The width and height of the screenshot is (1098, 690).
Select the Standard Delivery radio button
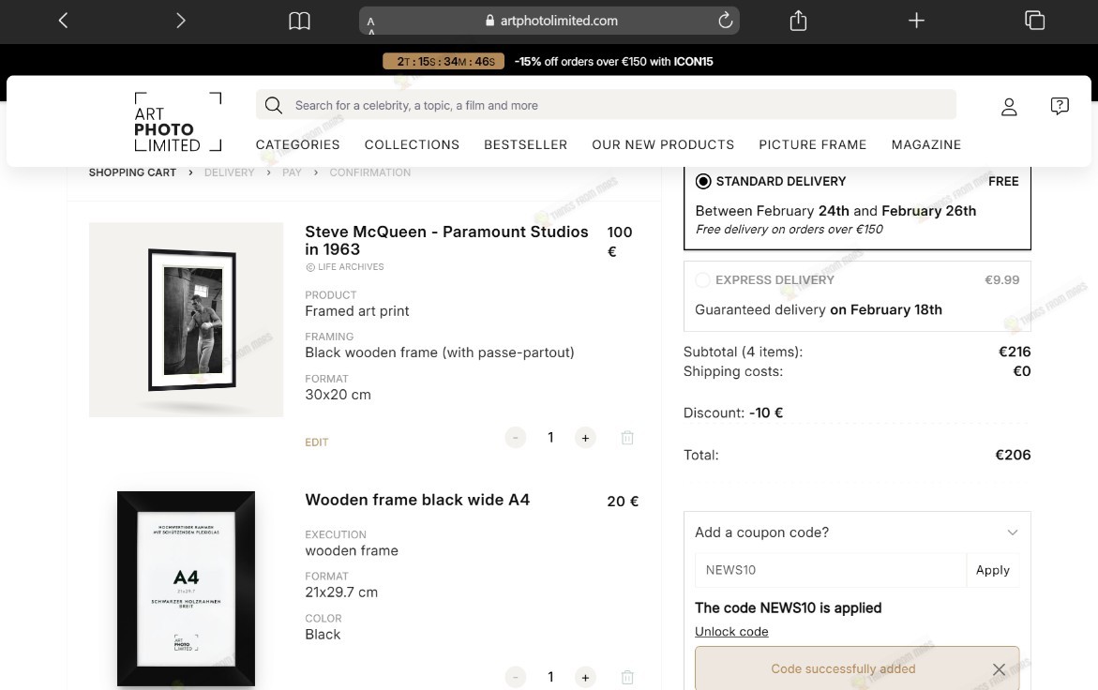coord(703,181)
